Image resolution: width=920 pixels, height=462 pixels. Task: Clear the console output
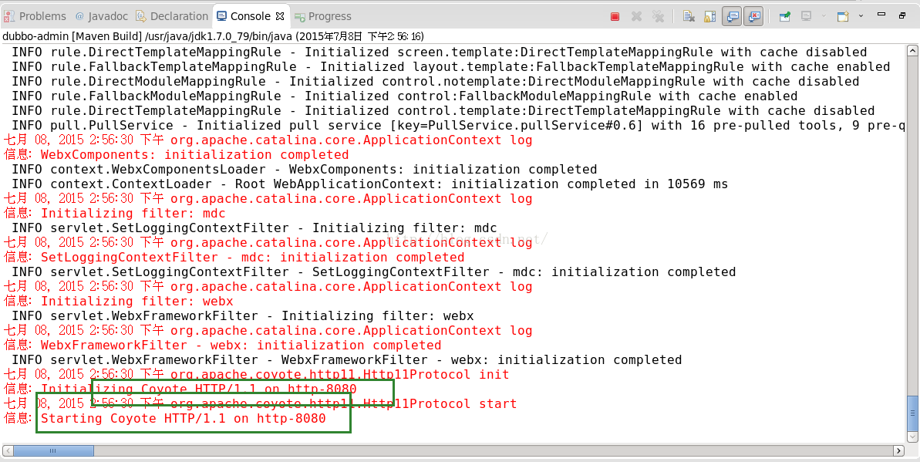(x=689, y=17)
